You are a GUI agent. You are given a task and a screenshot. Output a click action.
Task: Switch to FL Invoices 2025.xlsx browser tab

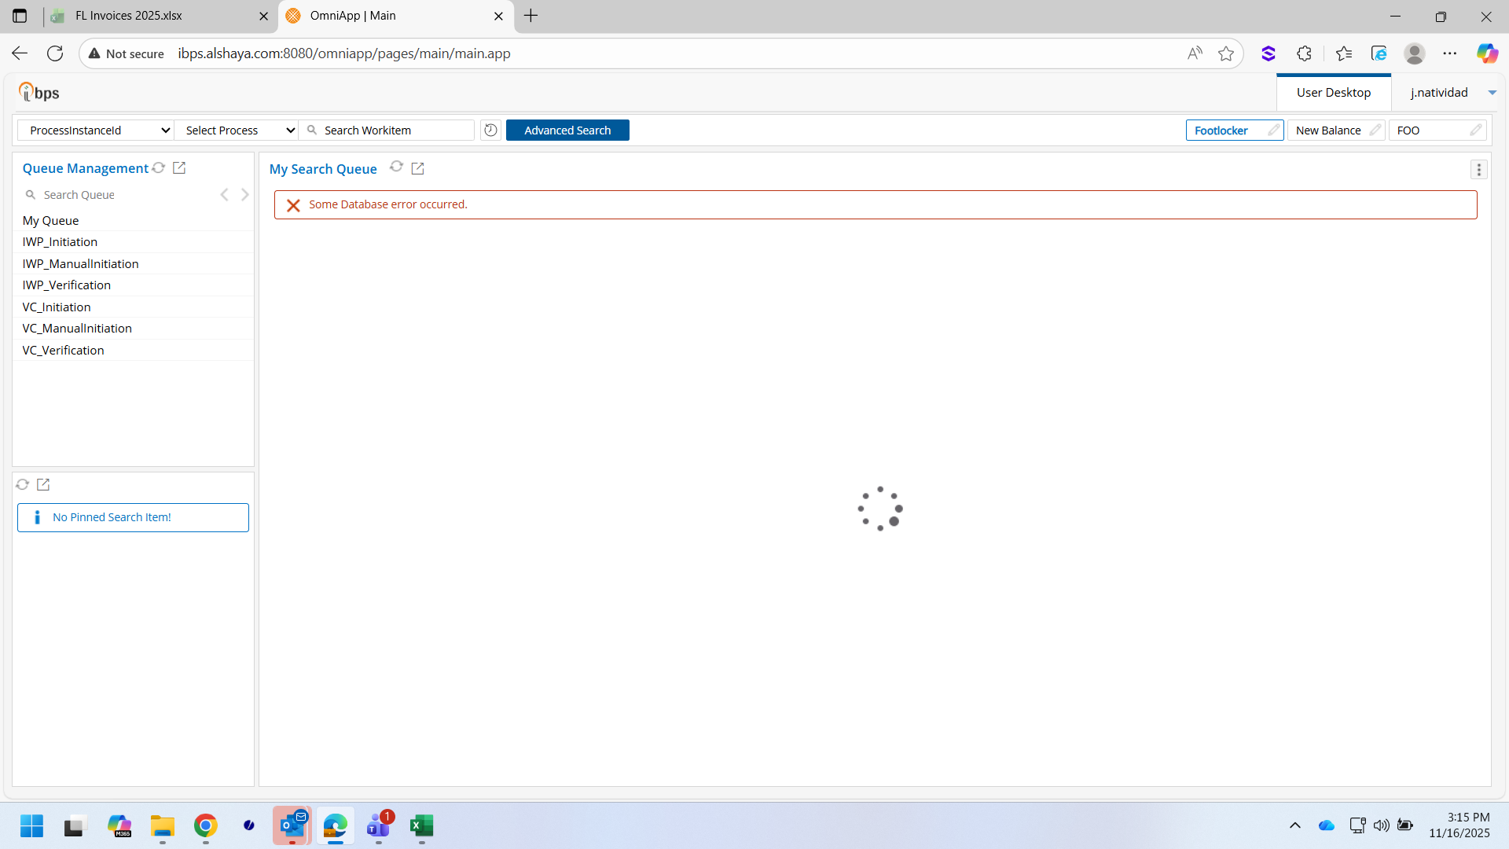pyautogui.click(x=129, y=16)
